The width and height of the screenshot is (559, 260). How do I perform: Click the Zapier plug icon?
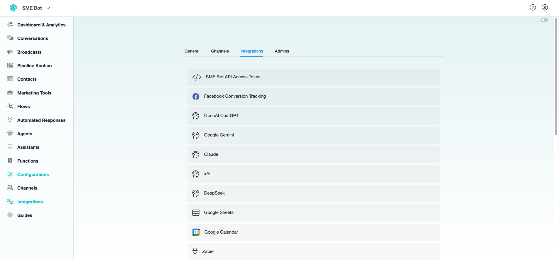coord(195,251)
